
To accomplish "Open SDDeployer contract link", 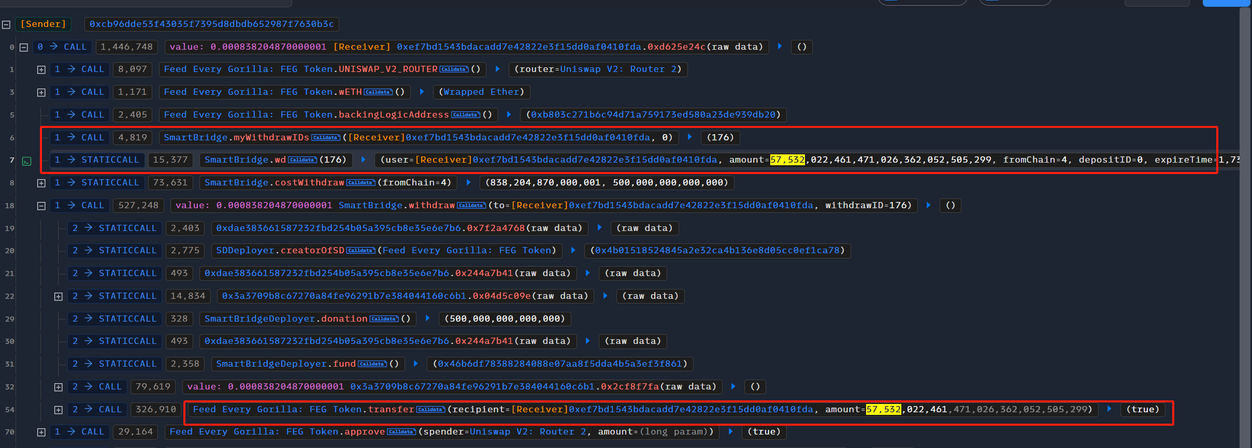I will click(245, 251).
